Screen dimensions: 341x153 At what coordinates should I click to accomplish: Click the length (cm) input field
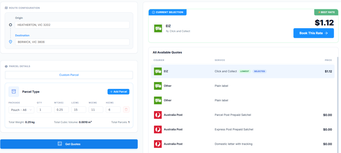pos(79,110)
